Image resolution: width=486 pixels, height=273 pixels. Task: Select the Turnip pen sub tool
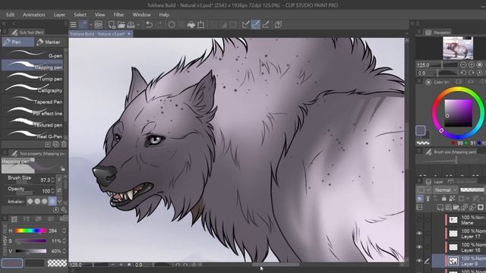(33, 77)
